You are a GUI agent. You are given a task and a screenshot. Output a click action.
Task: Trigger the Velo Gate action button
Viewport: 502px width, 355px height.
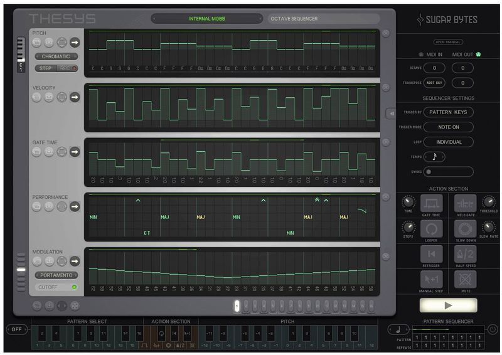pyautogui.click(x=466, y=204)
